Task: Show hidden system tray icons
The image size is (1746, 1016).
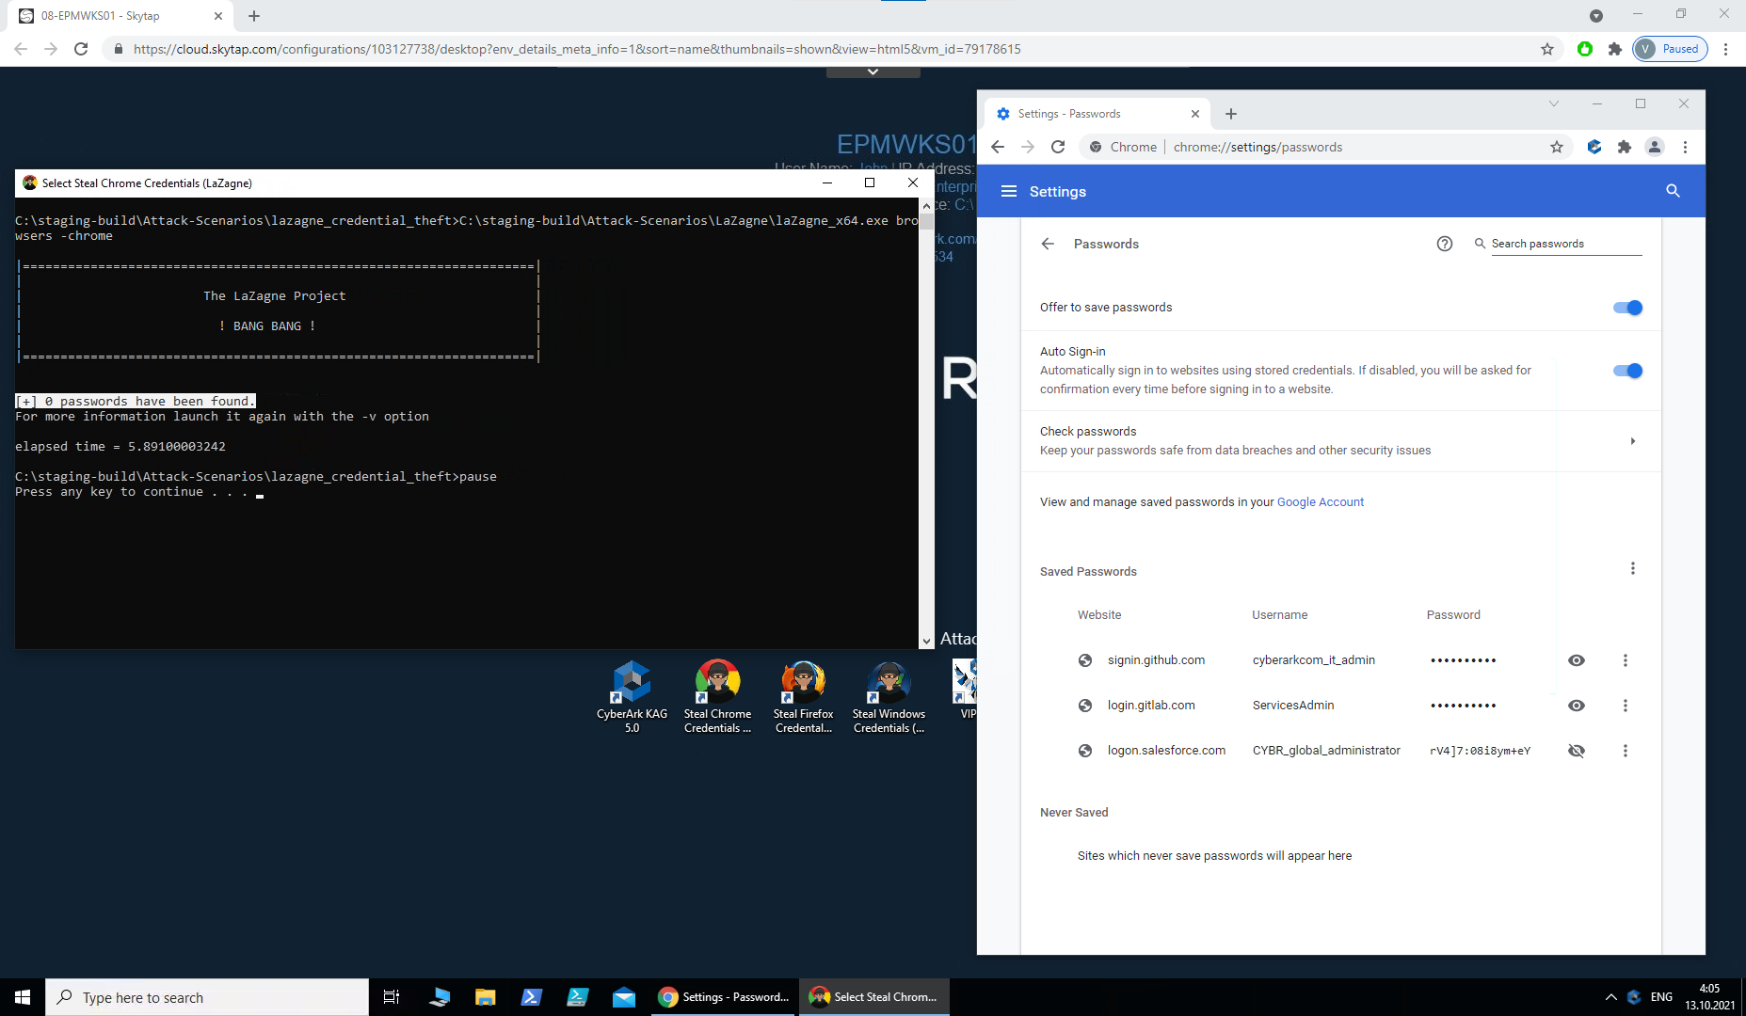Action: point(1610,997)
